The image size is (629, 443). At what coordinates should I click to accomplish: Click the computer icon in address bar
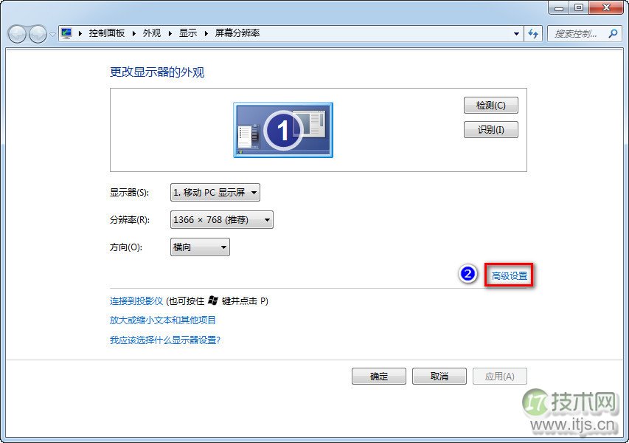66,33
